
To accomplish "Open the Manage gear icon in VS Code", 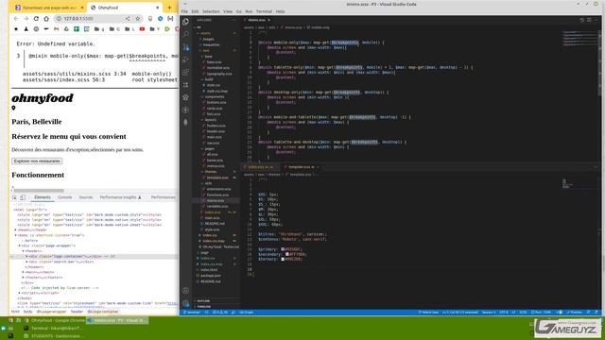I will (185, 303).
